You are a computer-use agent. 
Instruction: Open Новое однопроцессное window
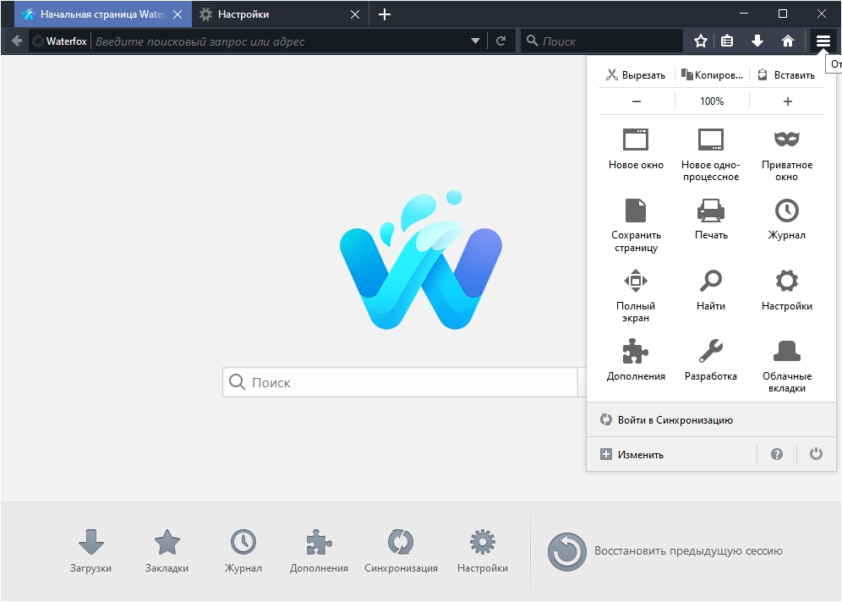710,155
